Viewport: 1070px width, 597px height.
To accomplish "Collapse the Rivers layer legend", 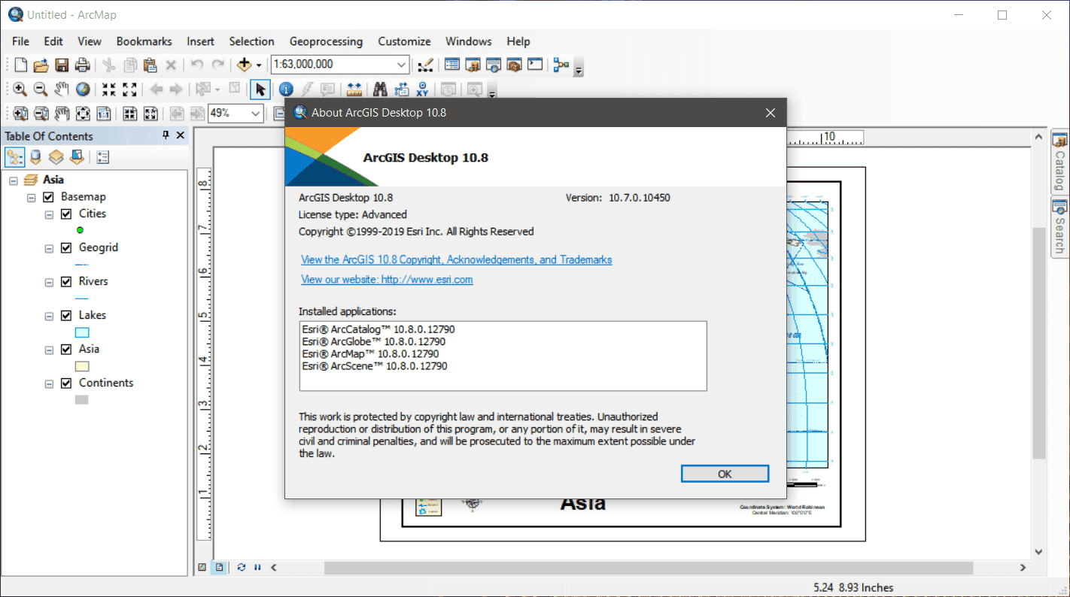I will (49, 283).
